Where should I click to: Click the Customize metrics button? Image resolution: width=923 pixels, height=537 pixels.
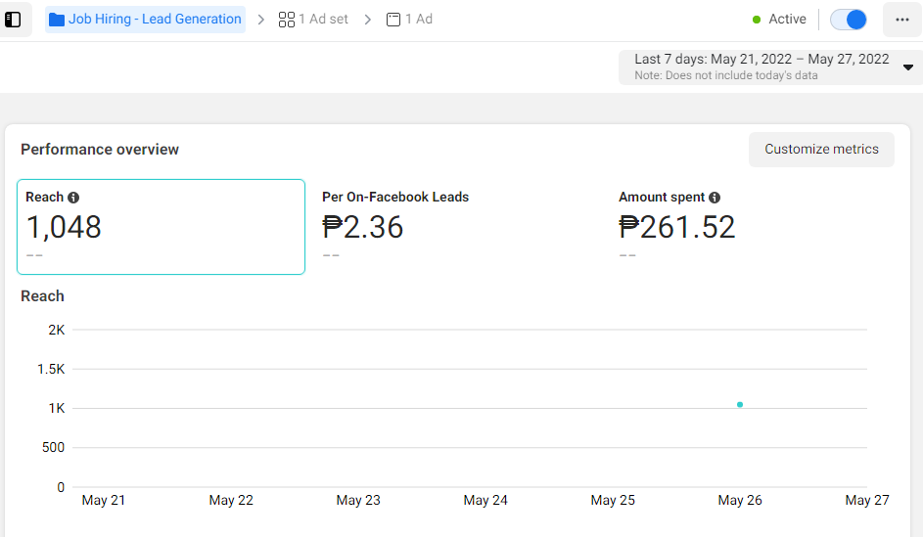821,150
